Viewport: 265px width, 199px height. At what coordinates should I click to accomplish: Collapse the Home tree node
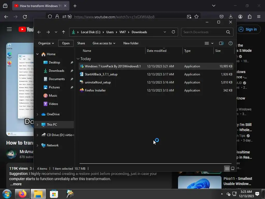tap(37, 54)
